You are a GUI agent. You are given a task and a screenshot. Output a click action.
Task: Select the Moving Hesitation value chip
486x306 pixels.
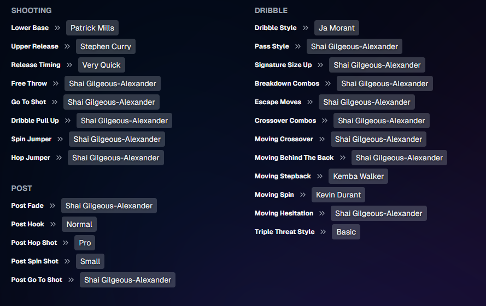pos(379,213)
